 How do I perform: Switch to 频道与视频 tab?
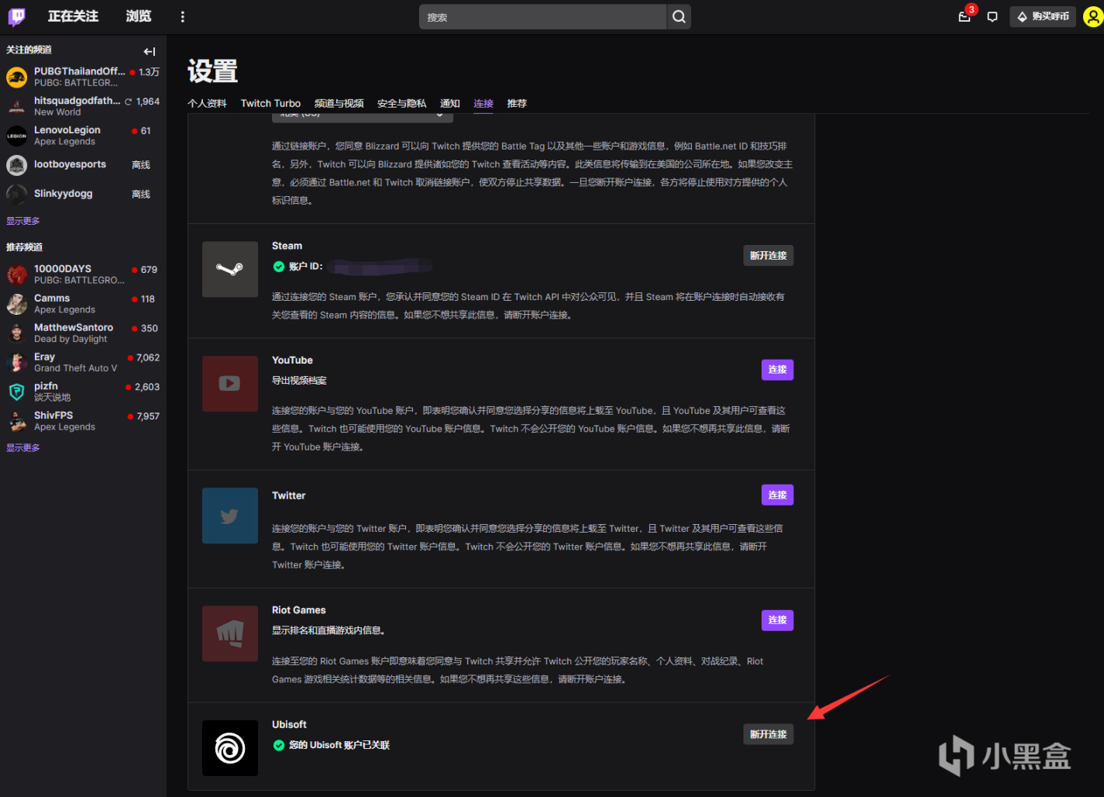pyautogui.click(x=339, y=103)
